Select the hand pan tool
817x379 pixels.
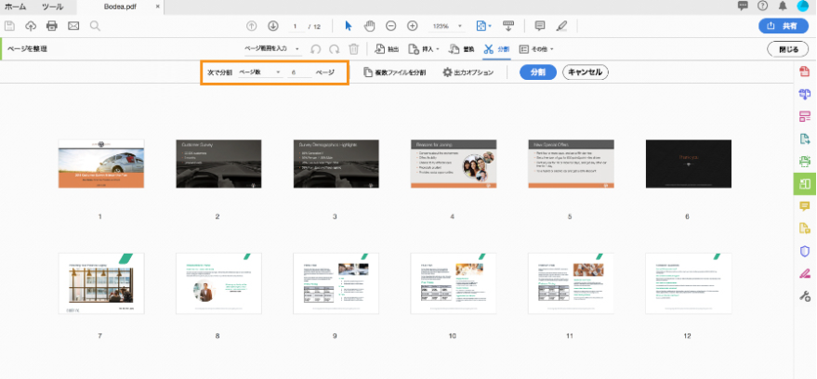(369, 25)
